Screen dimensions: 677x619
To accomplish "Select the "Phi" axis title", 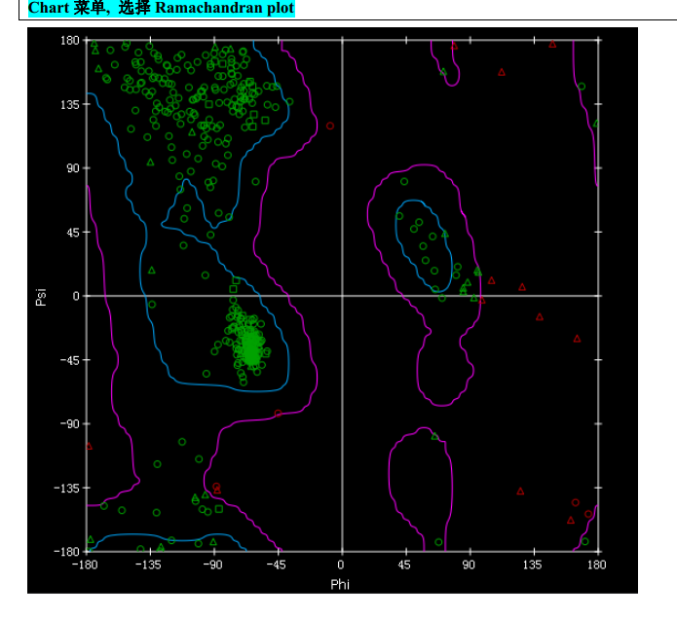I will [x=340, y=585].
